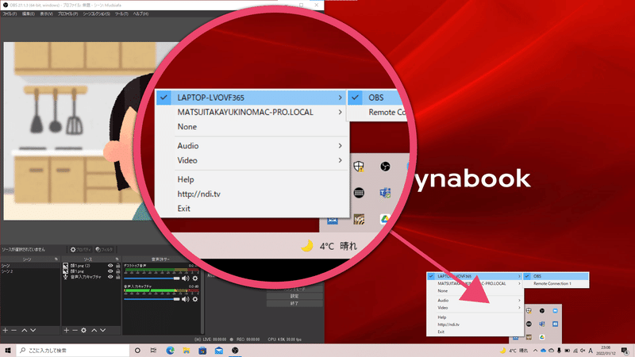
Task: Add a new scene with the plus icon
Action: coord(6,330)
